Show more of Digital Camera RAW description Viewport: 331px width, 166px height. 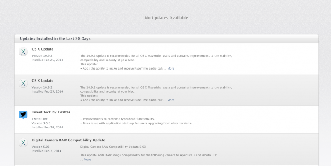[x=87, y=159]
